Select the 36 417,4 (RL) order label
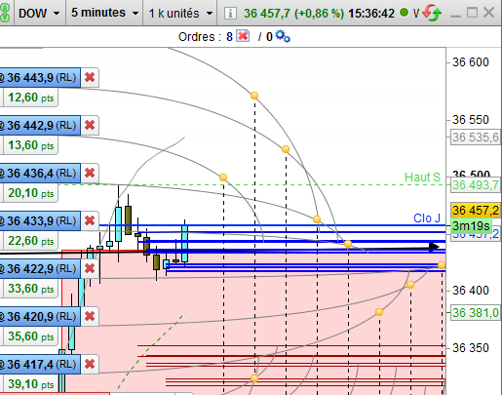Screen dimensions: 502x395 point(40,365)
